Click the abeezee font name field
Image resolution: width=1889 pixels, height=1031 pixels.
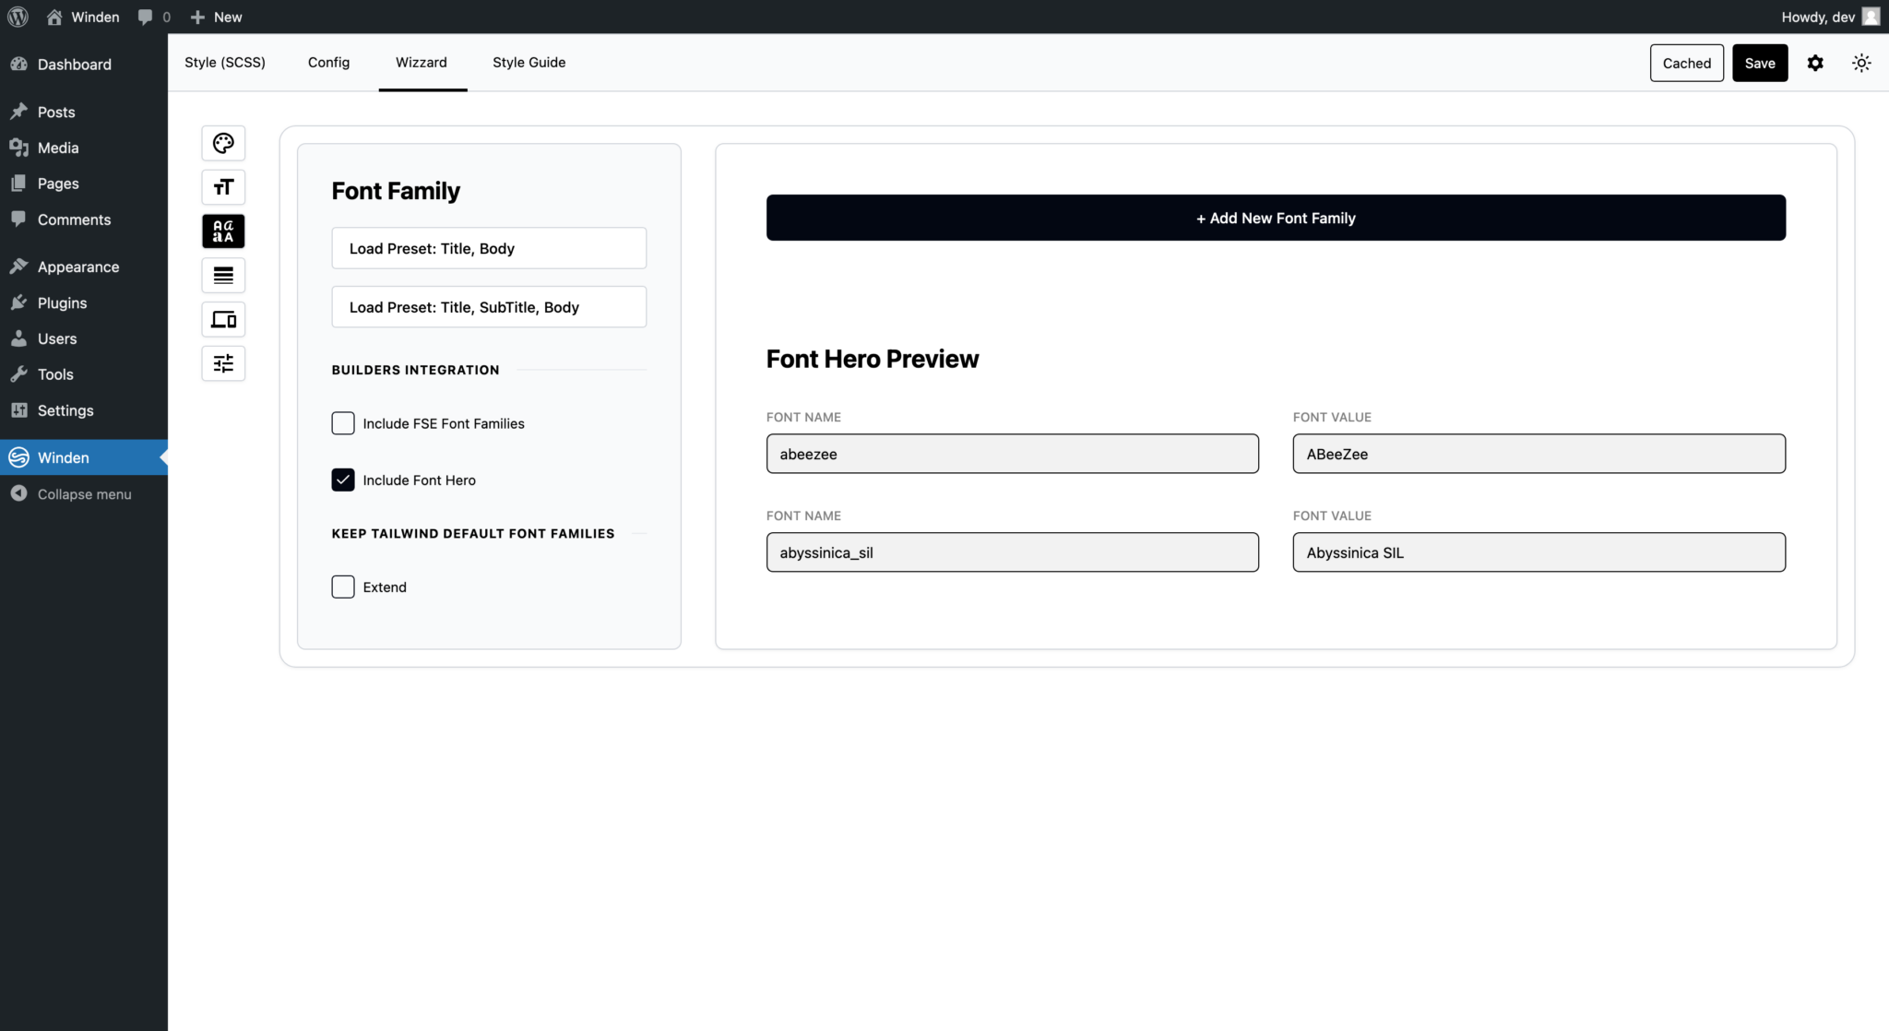pos(1012,454)
